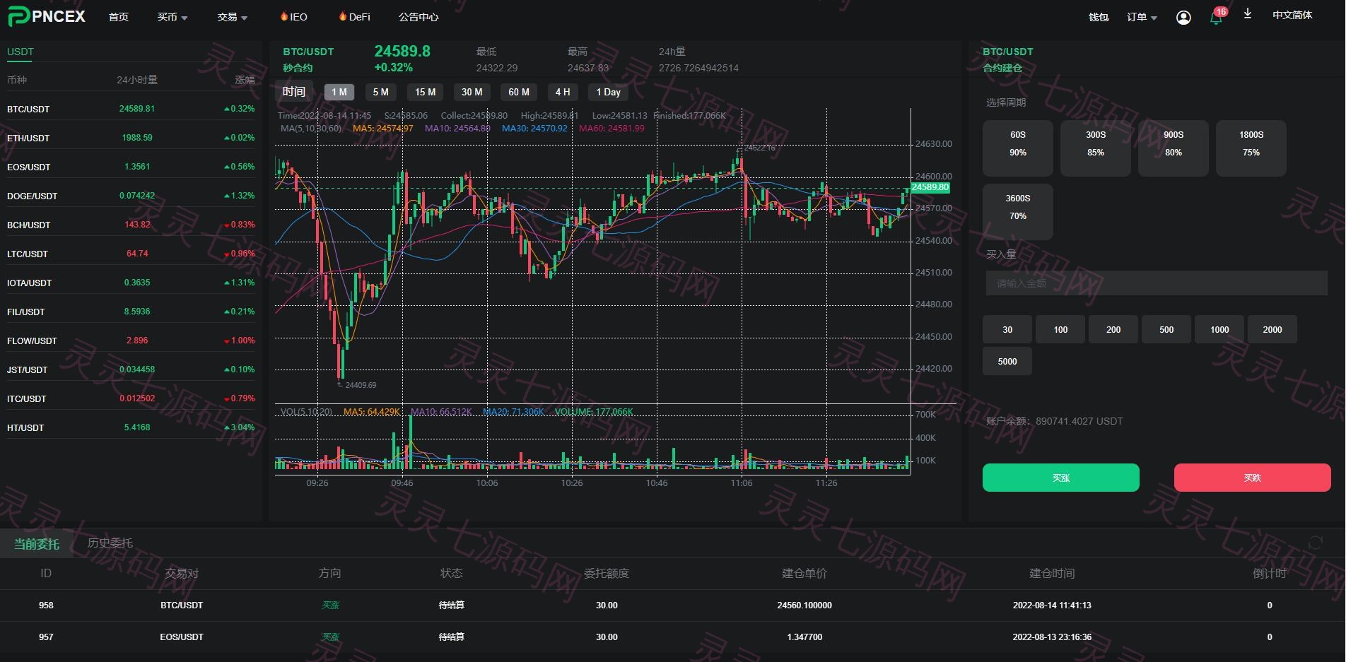The width and height of the screenshot is (1346, 662).
Task: Switch to 历史委托 tab
Action: tap(110, 543)
